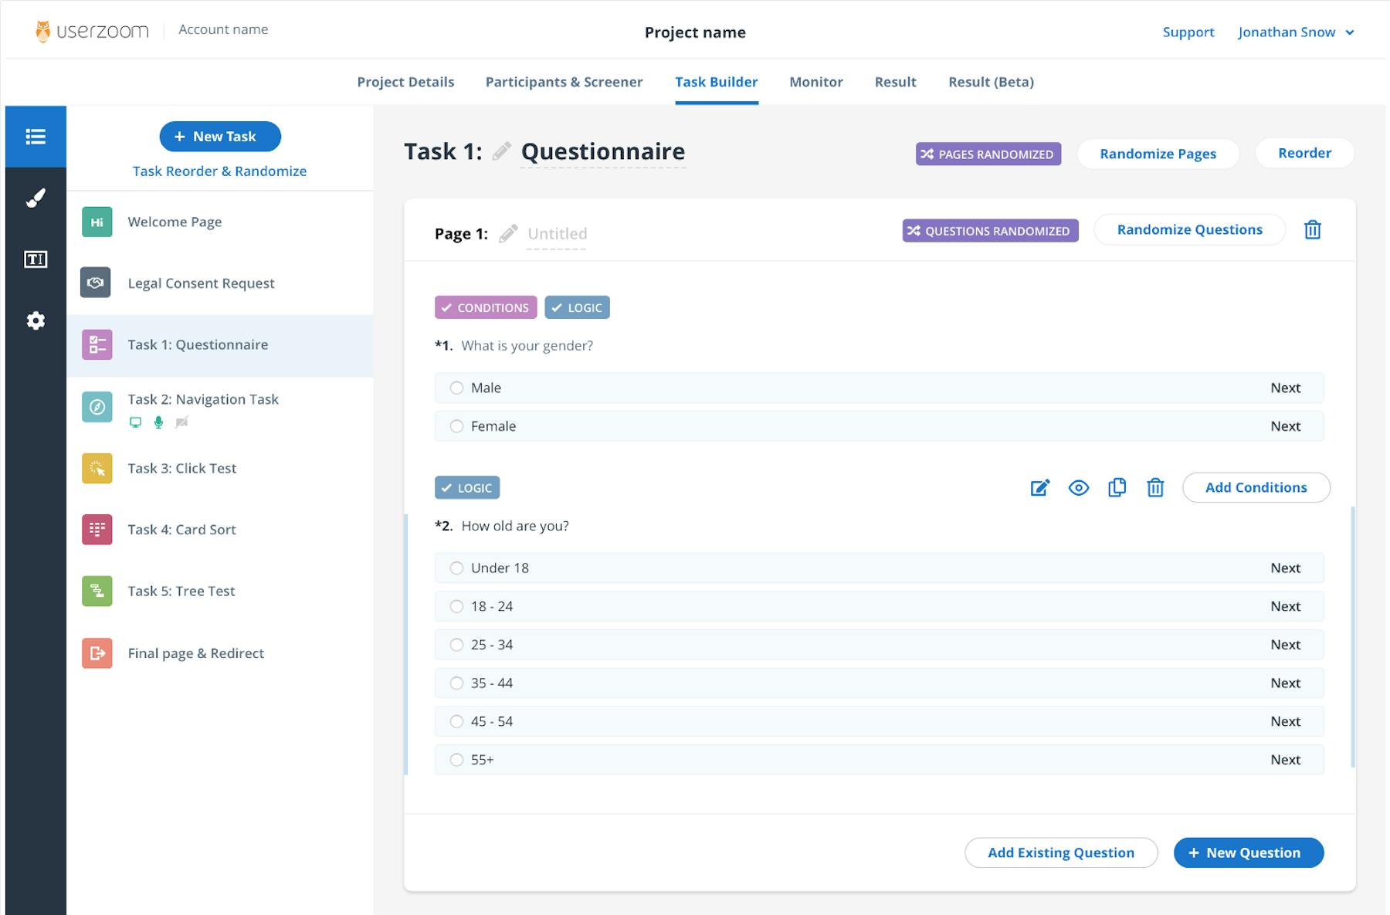The image size is (1390, 915).
Task: Select the 35 - 44 radio option
Action: pos(456,683)
